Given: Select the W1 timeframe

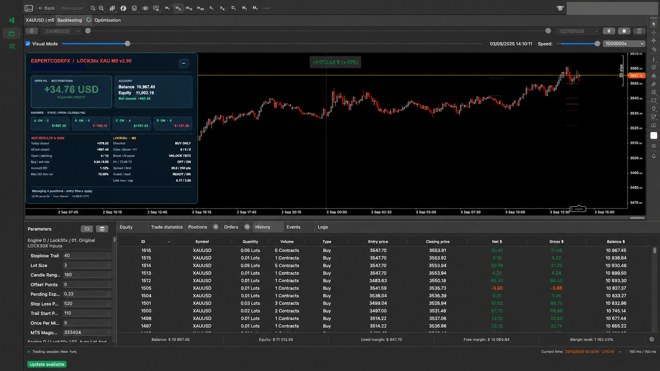Looking at the screenshot, I should 244,8.
